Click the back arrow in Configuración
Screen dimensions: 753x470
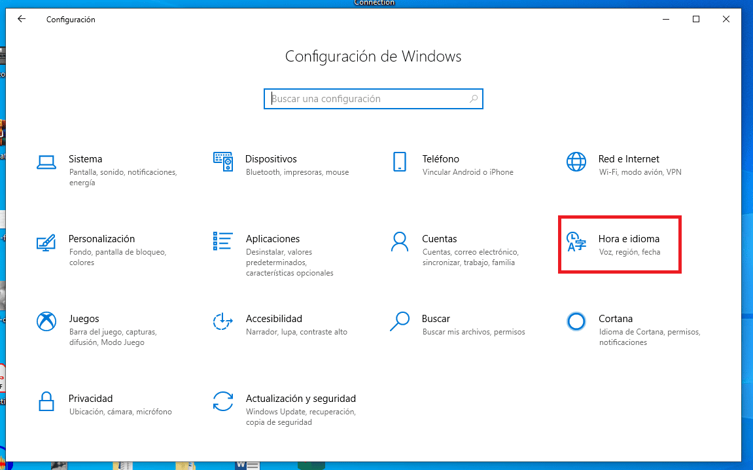coord(21,19)
